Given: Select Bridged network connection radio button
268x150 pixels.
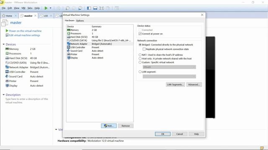Looking at the screenshot, I should click(140, 45).
